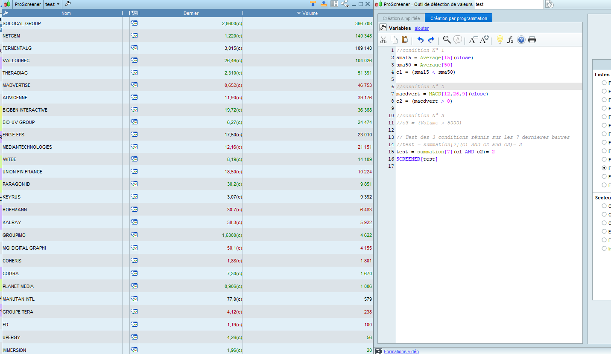The image size is (611, 354).
Task: Print the screener code
Action: point(532,40)
